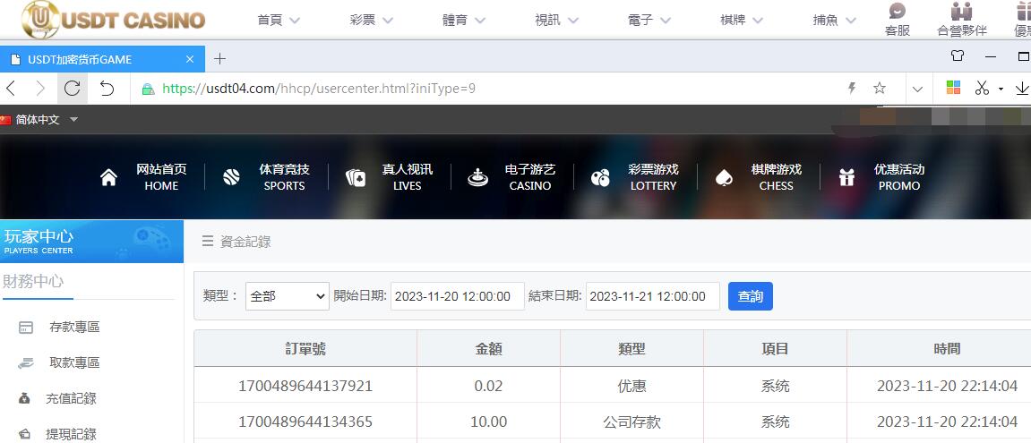Click order number 1700489644137921
Image resolution: width=1031 pixels, height=443 pixels.
(x=305, y=386)
